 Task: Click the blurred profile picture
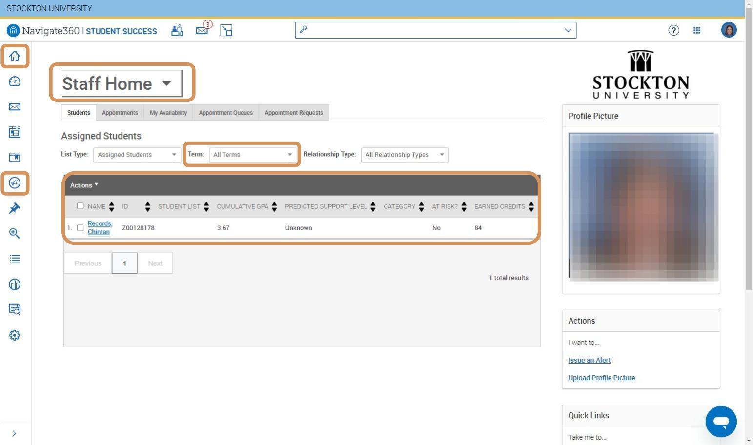[643, 207]
